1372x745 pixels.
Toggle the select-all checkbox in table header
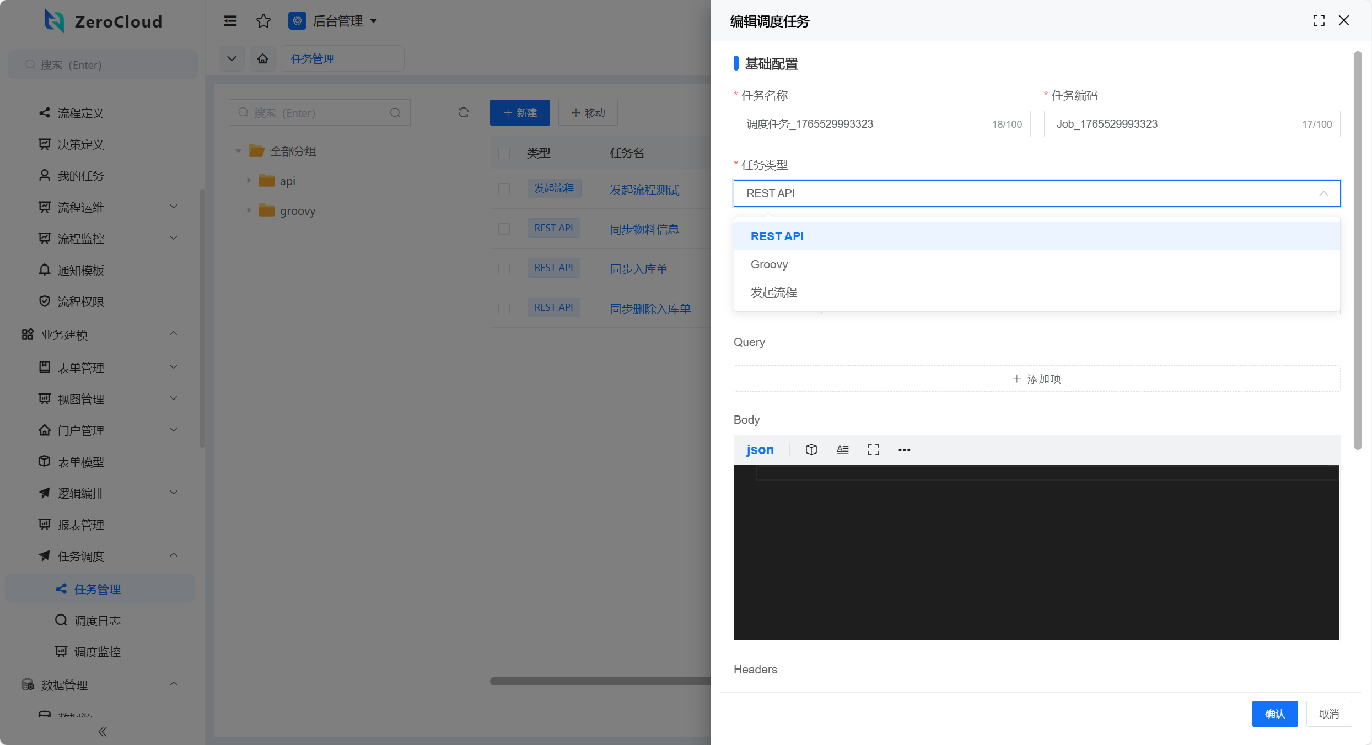[504, 153]
